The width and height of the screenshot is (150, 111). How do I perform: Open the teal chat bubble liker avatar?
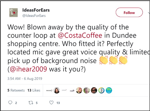click(x=109, y=90)
